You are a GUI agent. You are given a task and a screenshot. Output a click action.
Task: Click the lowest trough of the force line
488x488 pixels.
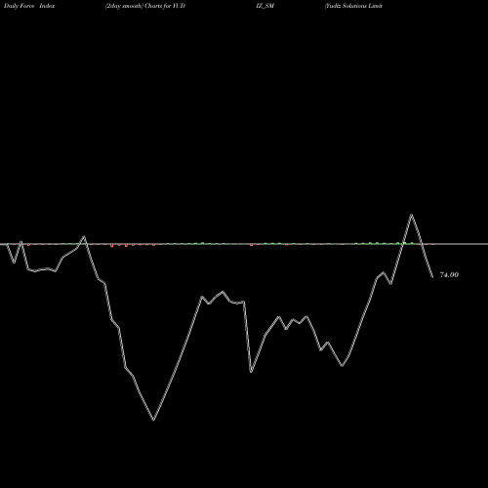[x=153, y=420]
